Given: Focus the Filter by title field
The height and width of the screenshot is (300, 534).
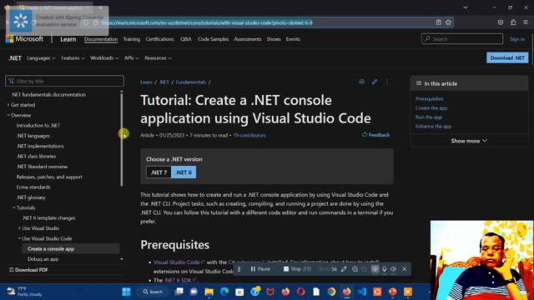Looking at the screenshot, I should click(x=65, y=81).
